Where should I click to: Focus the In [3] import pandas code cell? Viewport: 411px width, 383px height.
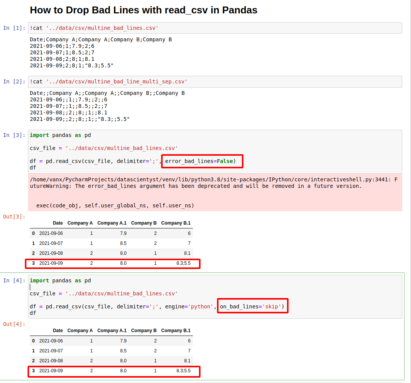214,151
